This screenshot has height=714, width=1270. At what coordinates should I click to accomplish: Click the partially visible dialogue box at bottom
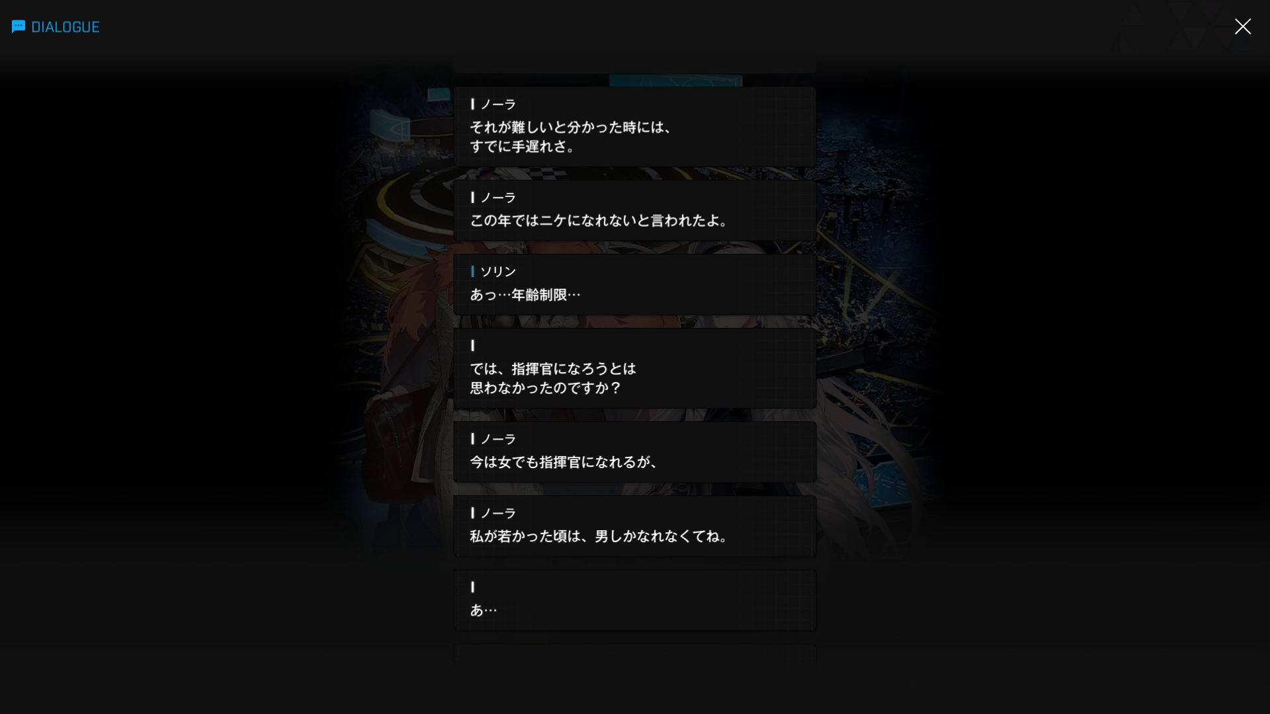[635, 654]
